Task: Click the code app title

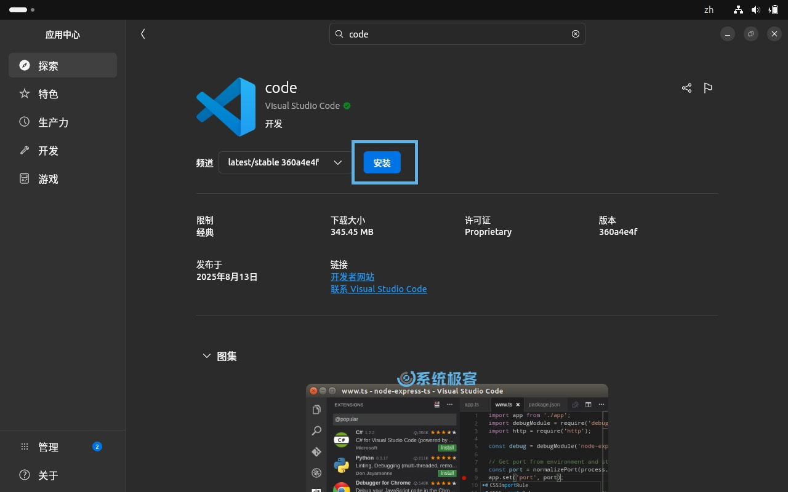Action: pos(281,87)
